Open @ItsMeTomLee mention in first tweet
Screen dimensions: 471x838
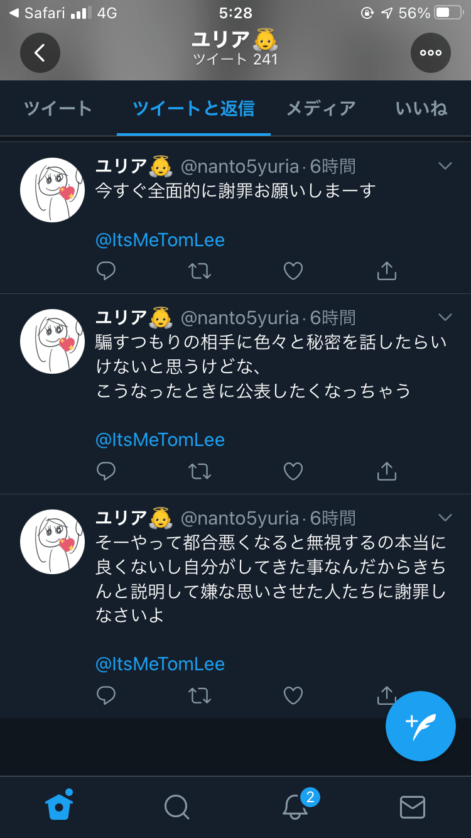pos(160,240)
